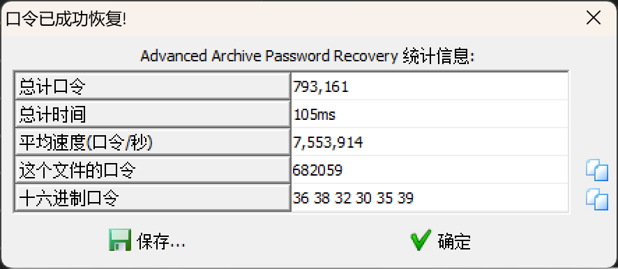Click the green checkmark confirm icon

421,240
